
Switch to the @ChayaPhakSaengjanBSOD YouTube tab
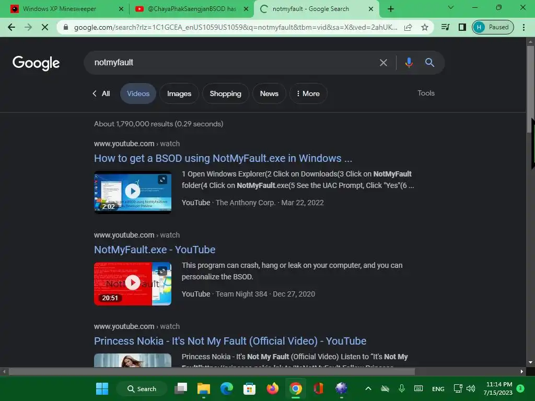point(192,9)
